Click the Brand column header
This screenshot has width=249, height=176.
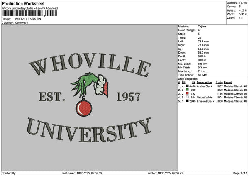tap(228, 83)
